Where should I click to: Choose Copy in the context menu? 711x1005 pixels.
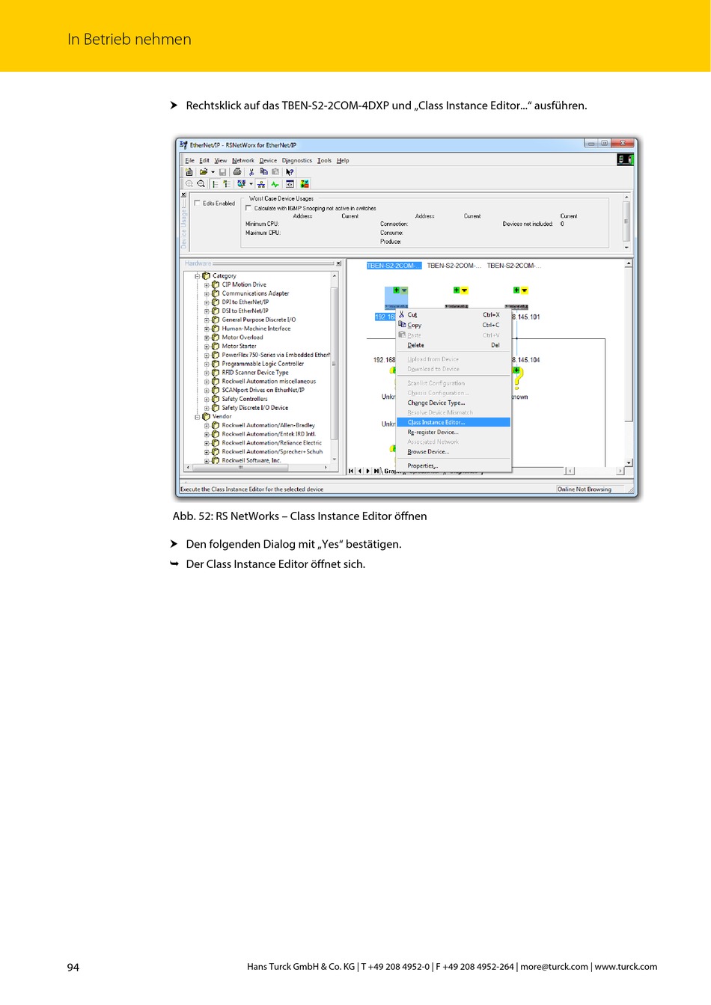point(454,326)
